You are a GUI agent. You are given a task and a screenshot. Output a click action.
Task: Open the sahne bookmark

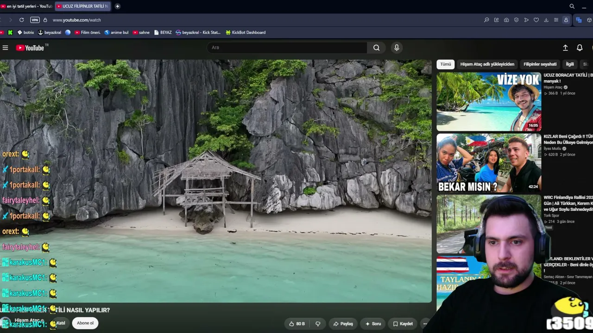(141, 32)
